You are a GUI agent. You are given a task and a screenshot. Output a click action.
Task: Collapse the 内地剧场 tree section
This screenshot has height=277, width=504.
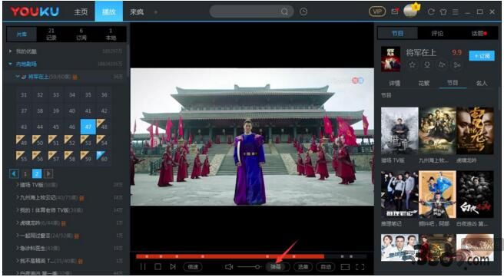point(11,64)
